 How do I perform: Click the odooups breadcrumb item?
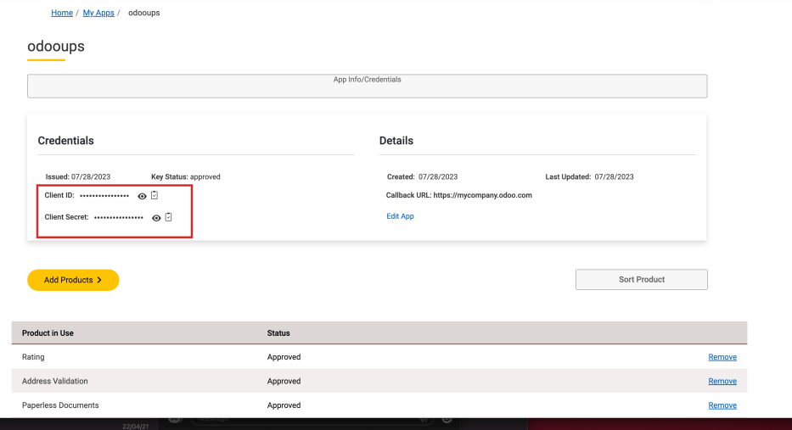coord(143,13)
